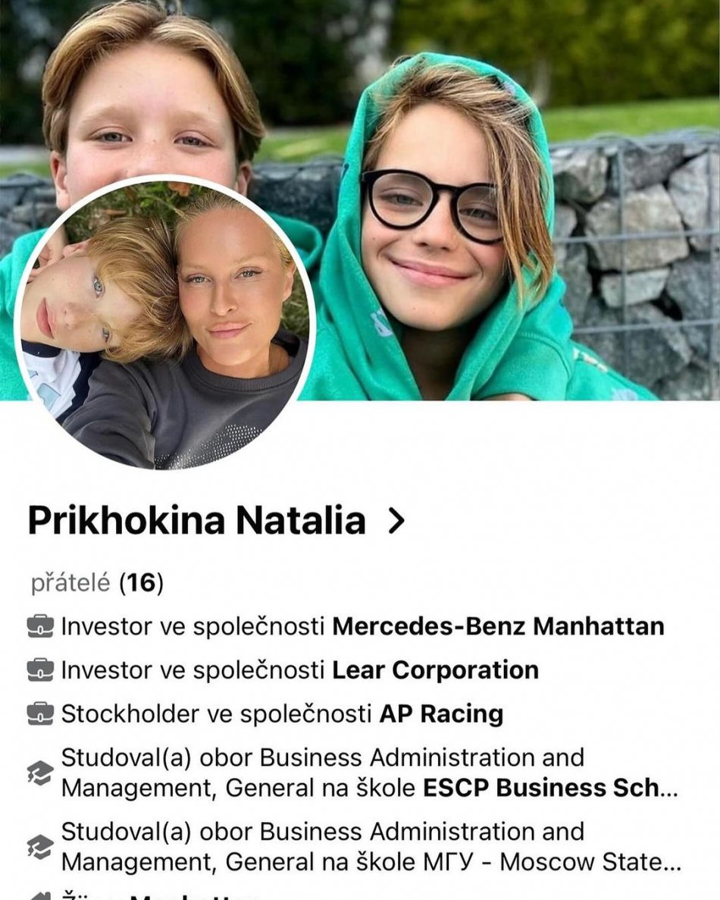This screenshot has height=900, width=720.
Task: Click the number 16 in friends count
Action: (x=141, y=583)
